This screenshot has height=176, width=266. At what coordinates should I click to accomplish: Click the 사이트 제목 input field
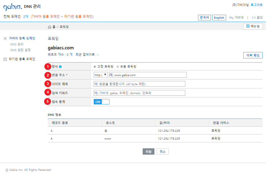[139, 84]
